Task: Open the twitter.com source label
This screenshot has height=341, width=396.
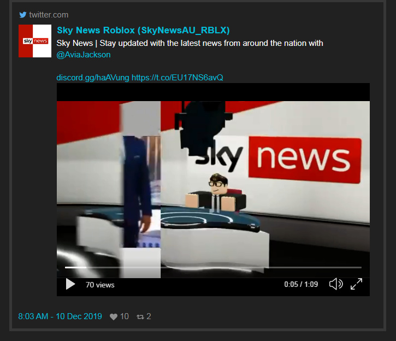Action: click(49, 15)
